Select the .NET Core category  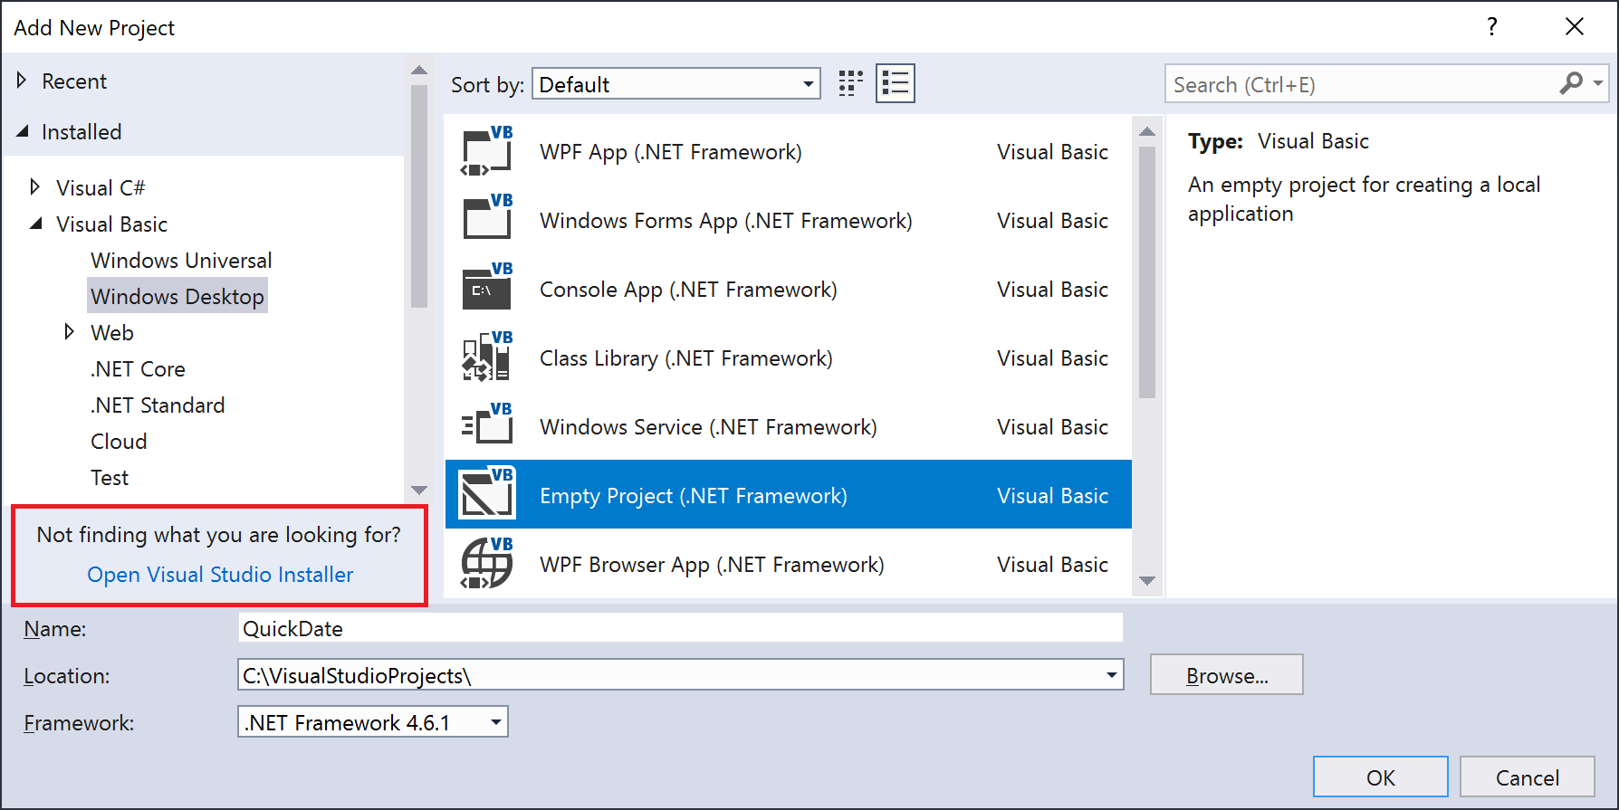pyautogui.click(x=138, y=369)
